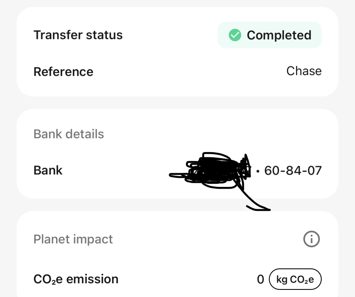Tap the word emission in the bottom row
This screenshot has width=355, height=297.
coord(92,279)
